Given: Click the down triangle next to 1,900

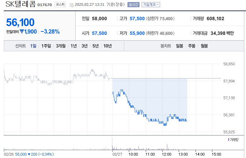Looking at the screenshot, I should pyautogui.click(x=22, y=31).
